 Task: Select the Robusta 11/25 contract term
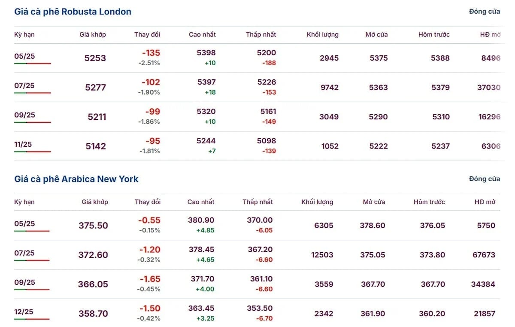[23, 144]
